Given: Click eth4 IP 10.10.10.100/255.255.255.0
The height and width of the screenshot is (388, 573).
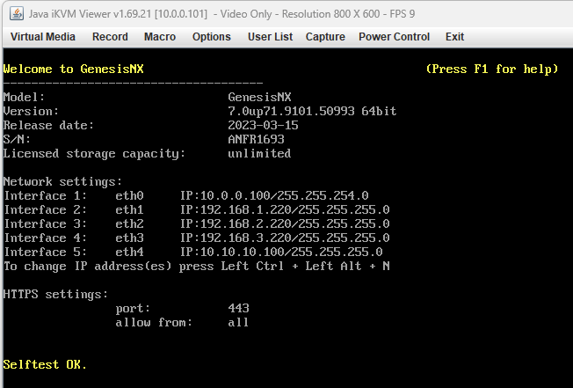Looking at the screenshot, I should pyautogui.click(x=281, y=252).
